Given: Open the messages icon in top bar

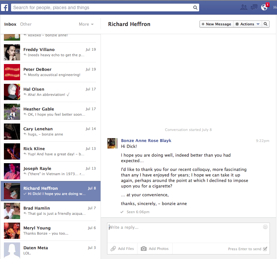Looking at the screenshot, I should click(254, 7).
